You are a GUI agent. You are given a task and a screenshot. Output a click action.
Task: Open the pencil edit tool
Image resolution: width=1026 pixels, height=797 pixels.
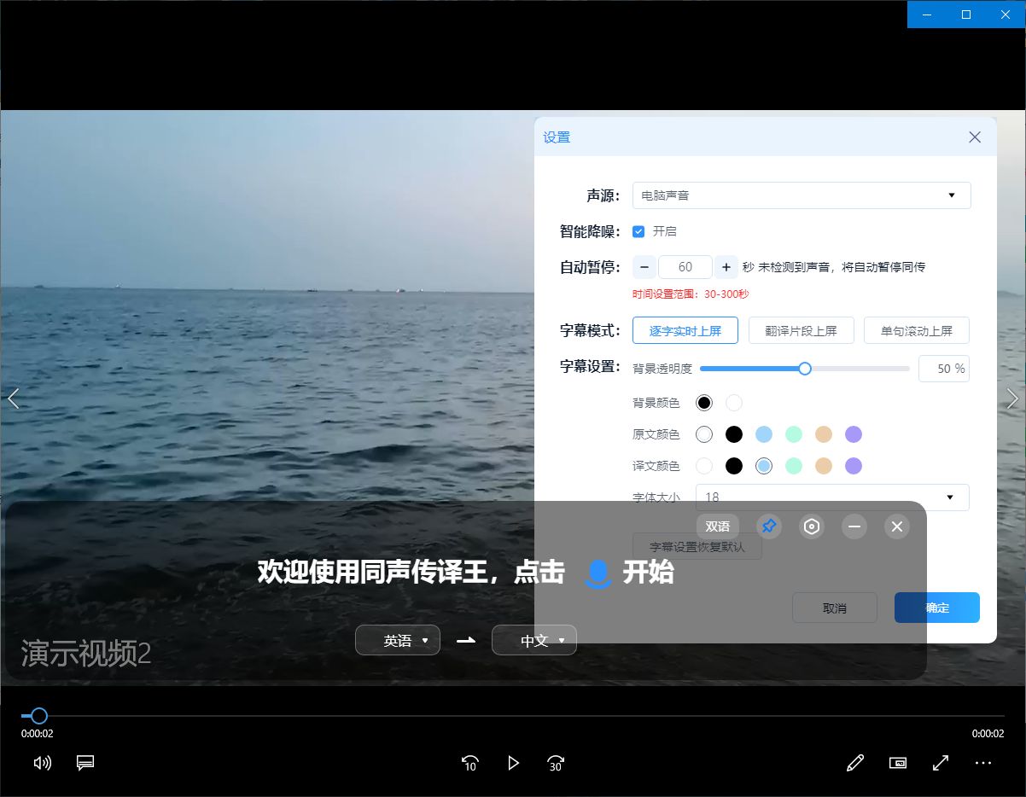tap(855, 763)
